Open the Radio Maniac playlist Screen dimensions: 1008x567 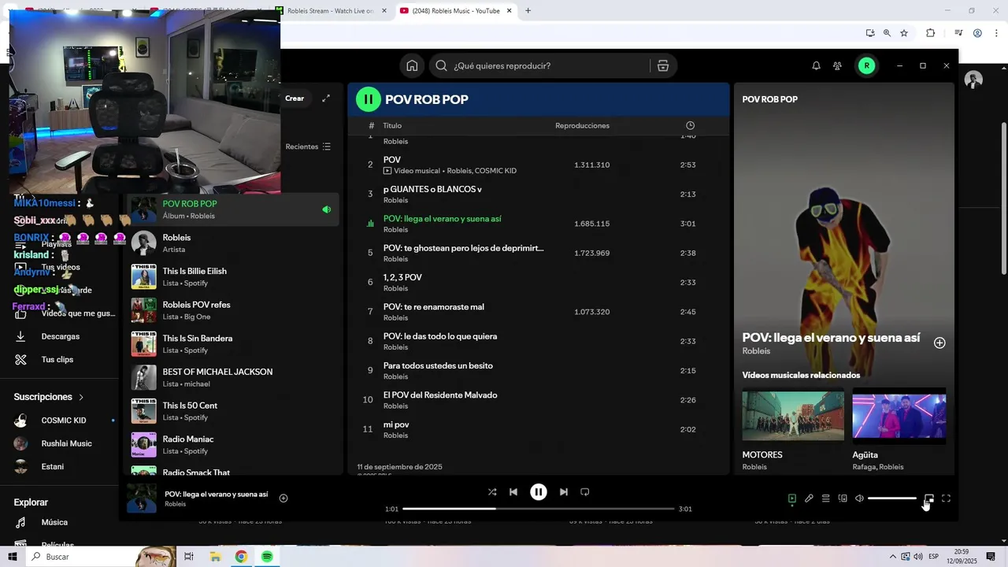click(232, 445)
